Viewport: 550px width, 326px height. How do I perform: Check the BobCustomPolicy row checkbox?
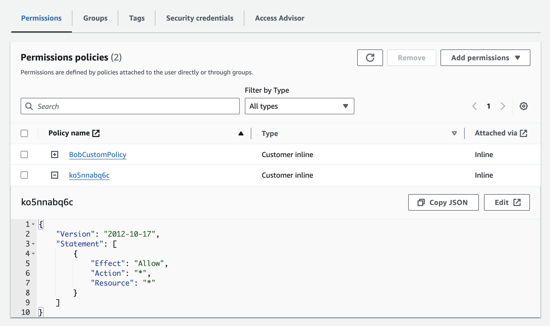(x=24, y=155)
